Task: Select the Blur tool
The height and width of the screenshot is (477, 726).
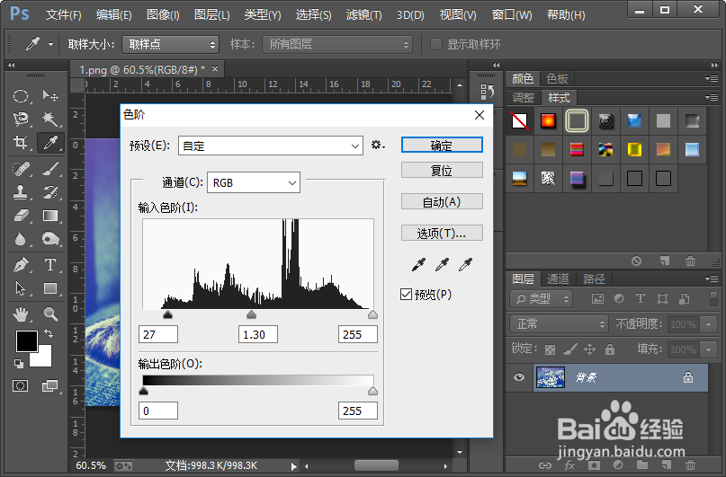Action: click(21, 239)
